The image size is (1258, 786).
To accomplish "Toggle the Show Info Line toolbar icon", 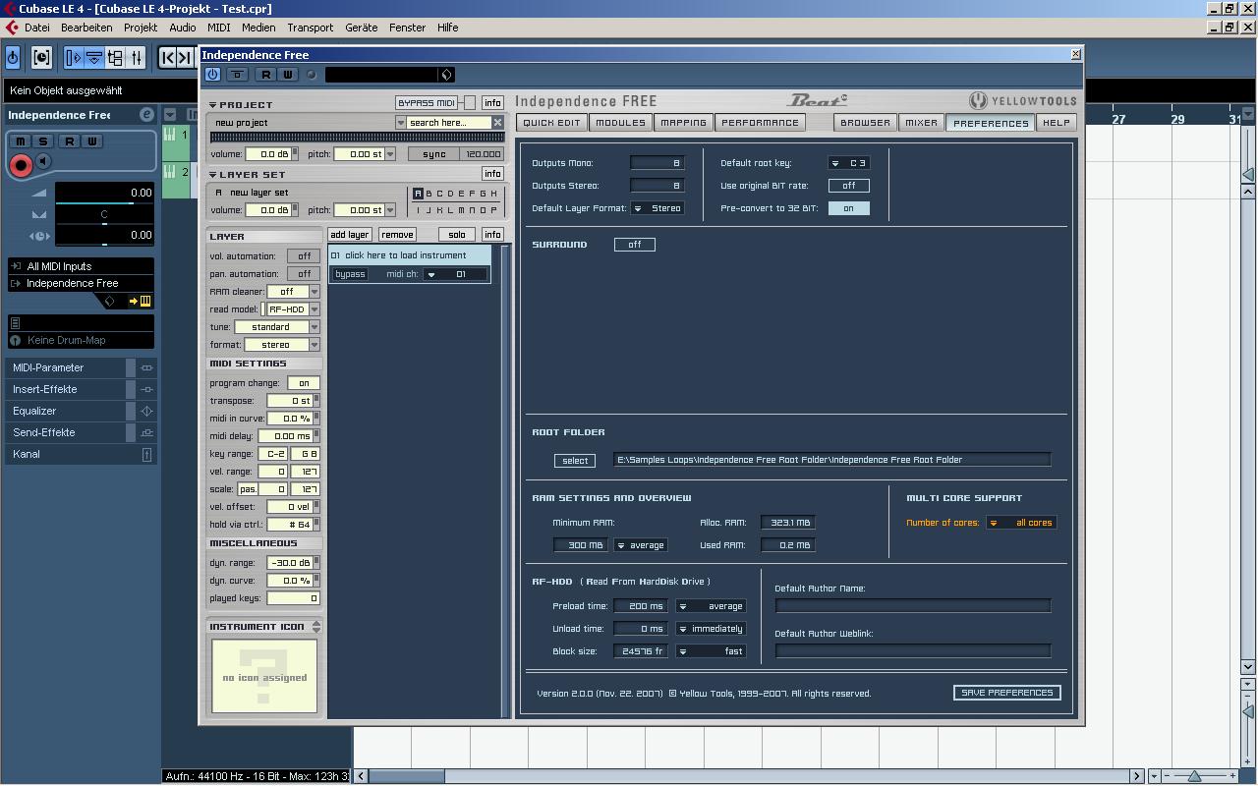I will 94,58.
